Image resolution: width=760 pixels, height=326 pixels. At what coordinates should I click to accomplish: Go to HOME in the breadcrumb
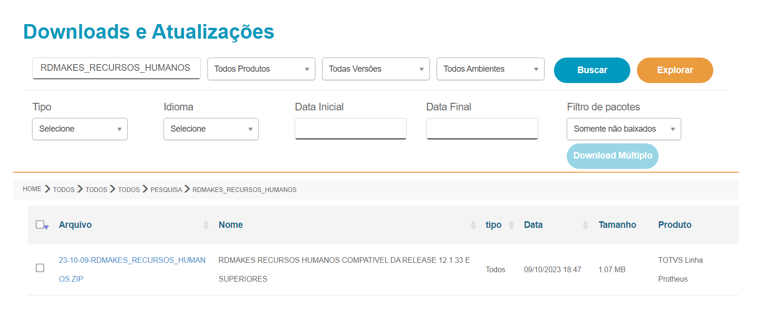32,189
